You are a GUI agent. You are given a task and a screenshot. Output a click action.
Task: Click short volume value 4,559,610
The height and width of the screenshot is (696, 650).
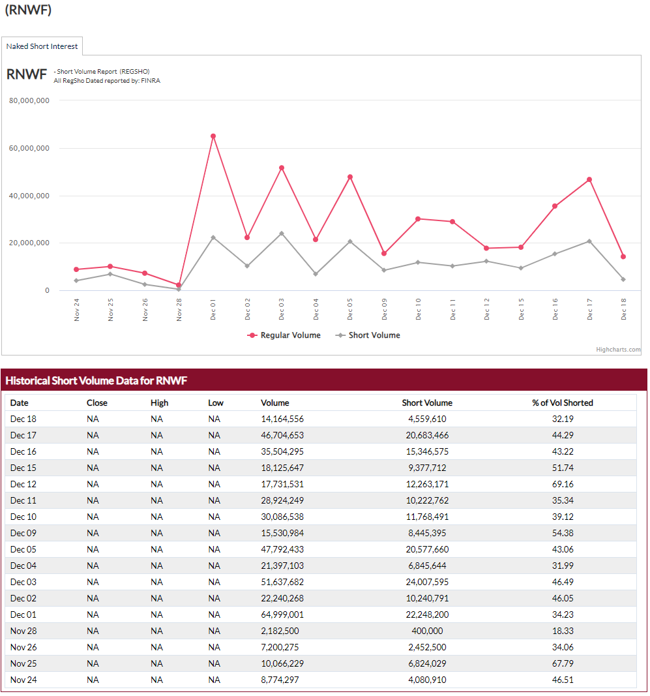pyautogui.click(x=427, y=419)
